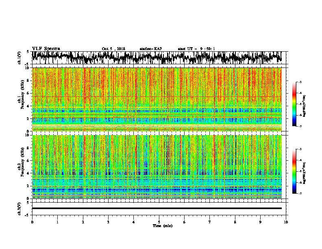
Task: Click the "4" tick on the time axis
Action: (134, 222)
